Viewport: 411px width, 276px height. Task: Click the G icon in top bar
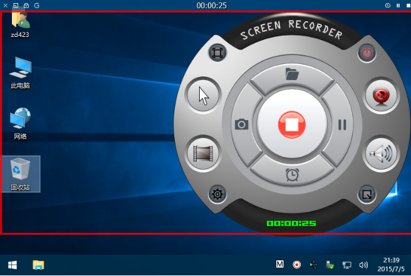tap(37, 6)
